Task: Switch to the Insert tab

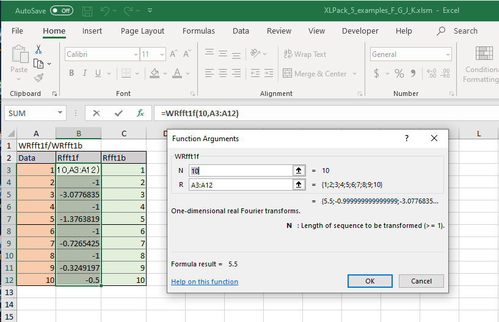Action: tap(92, 31)
